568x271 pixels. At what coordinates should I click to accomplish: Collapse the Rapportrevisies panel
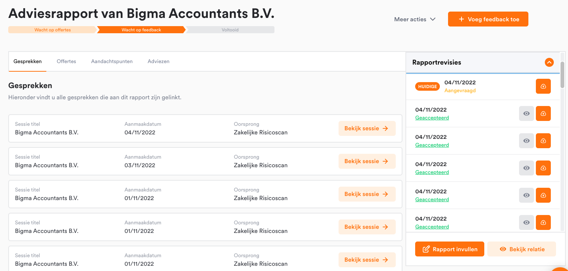(549, 62)
